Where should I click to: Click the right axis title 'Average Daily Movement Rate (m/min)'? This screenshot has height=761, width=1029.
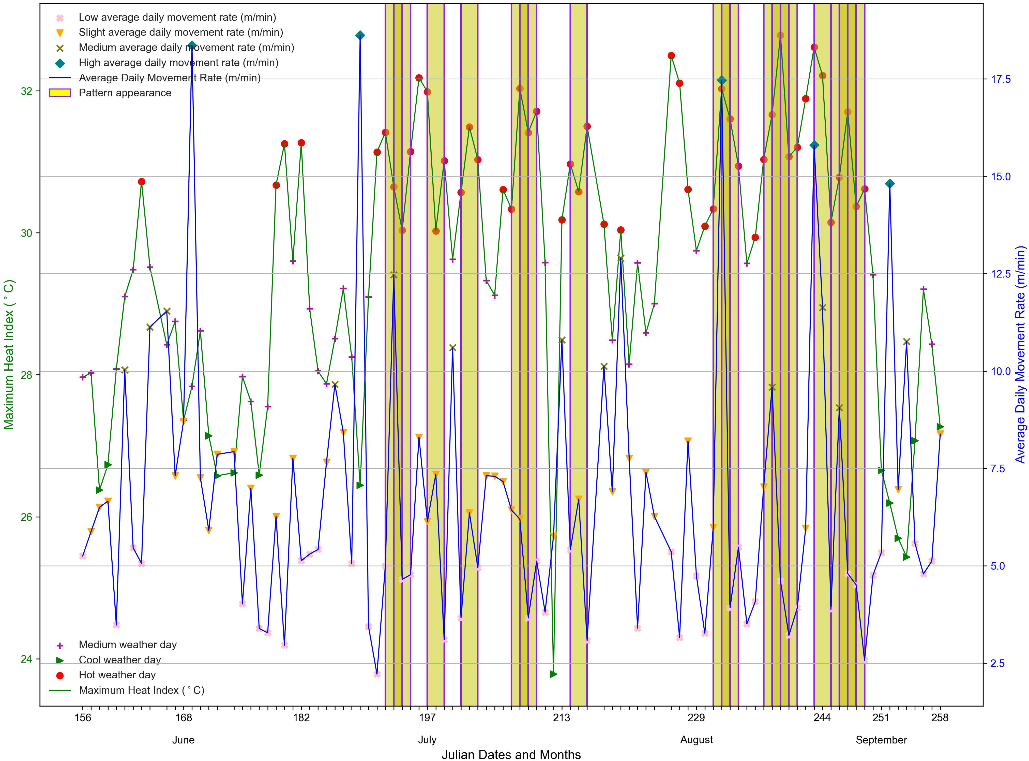click(1021, 354)
